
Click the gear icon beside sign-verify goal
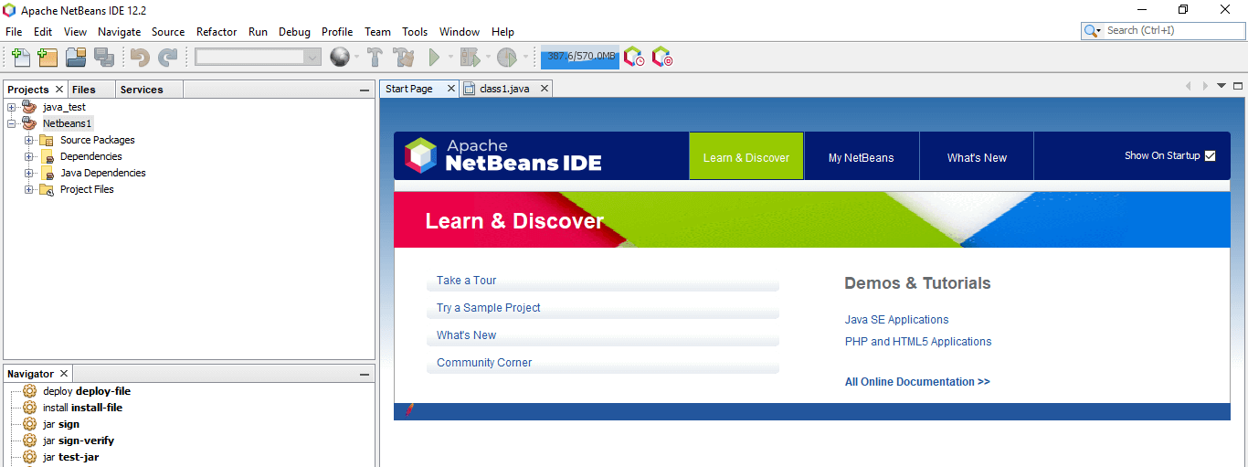pos(30,440)
